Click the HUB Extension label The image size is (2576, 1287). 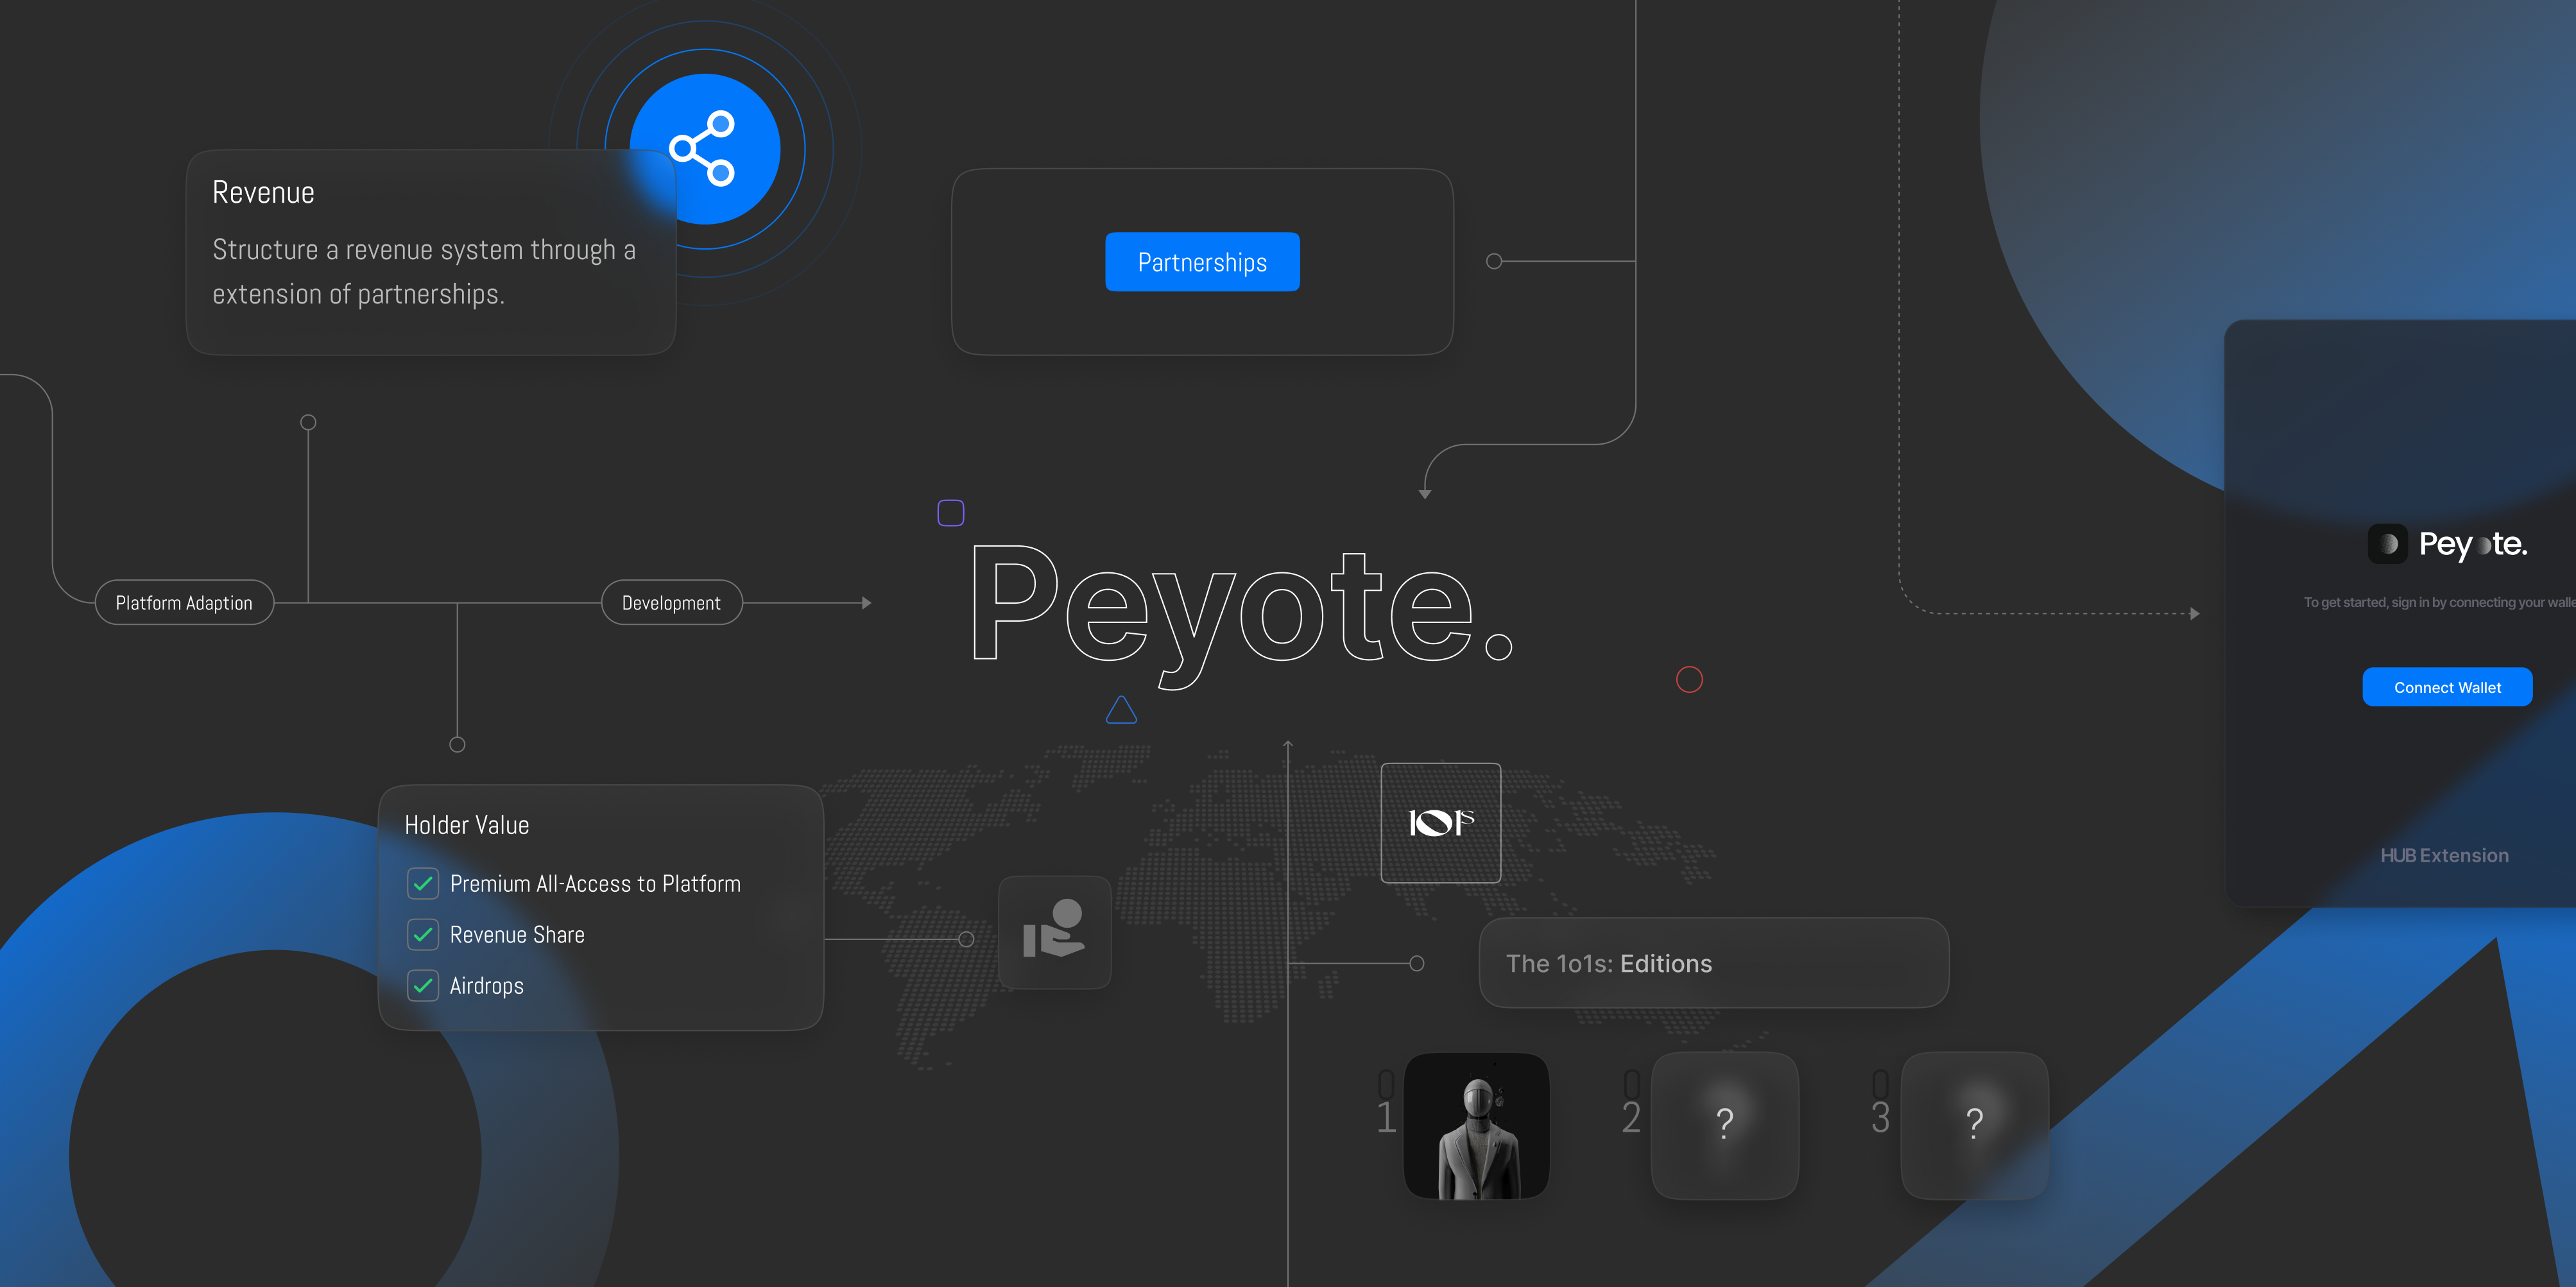(x=2444, y=855)
